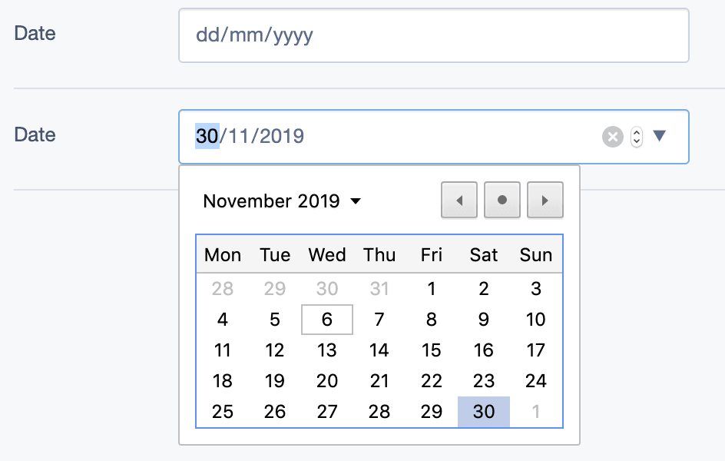Pick today's outlined date 6
This screenshot has height=461, width=725.
tap(327, 320)
